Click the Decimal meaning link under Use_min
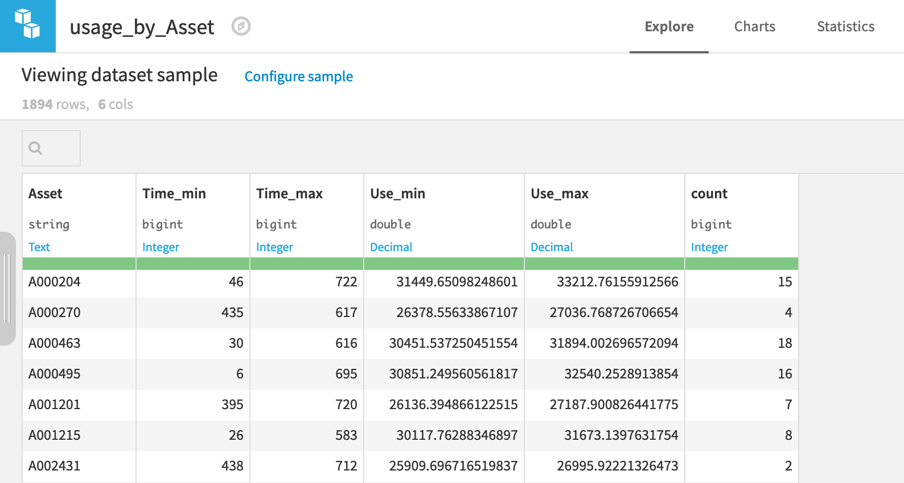904x483 pixels. (x=391, y=247)
